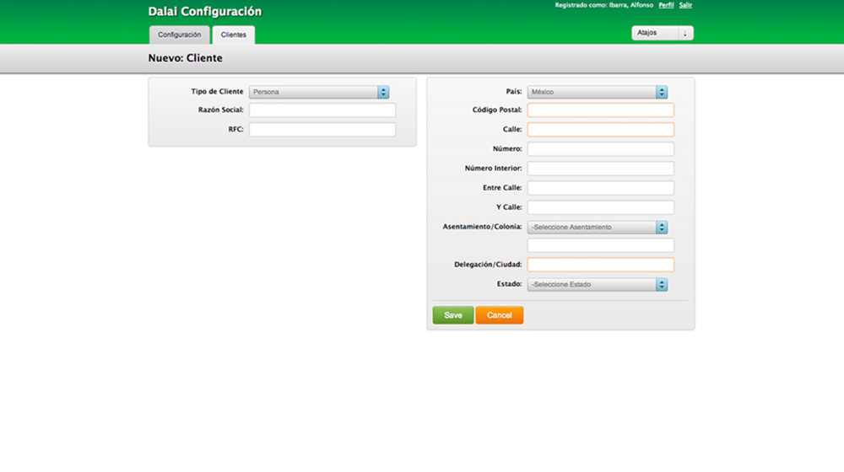Click the Y Calle text field
The width and height of the screenshot is (844, 472).
pyautogui.click(x=600, y=207)
